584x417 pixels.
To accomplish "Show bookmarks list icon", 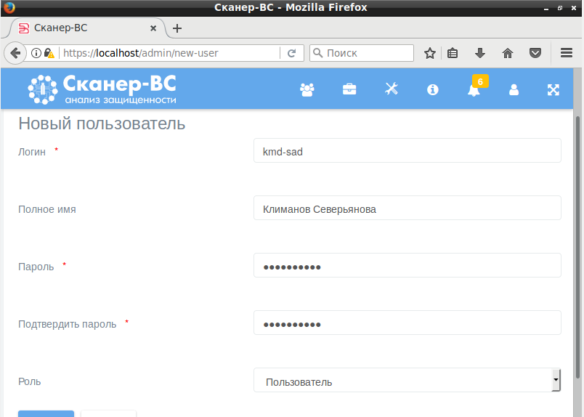I will pos(453,53).
